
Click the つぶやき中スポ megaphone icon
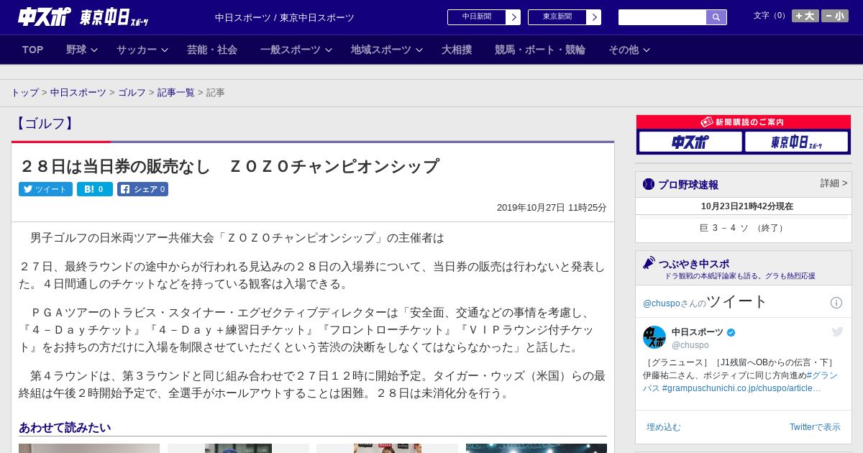(x=649, y=262)
